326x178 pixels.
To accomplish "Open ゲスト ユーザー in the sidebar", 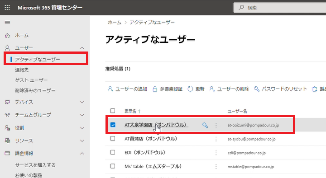I will pyautogui.click(x=31, y=80).
